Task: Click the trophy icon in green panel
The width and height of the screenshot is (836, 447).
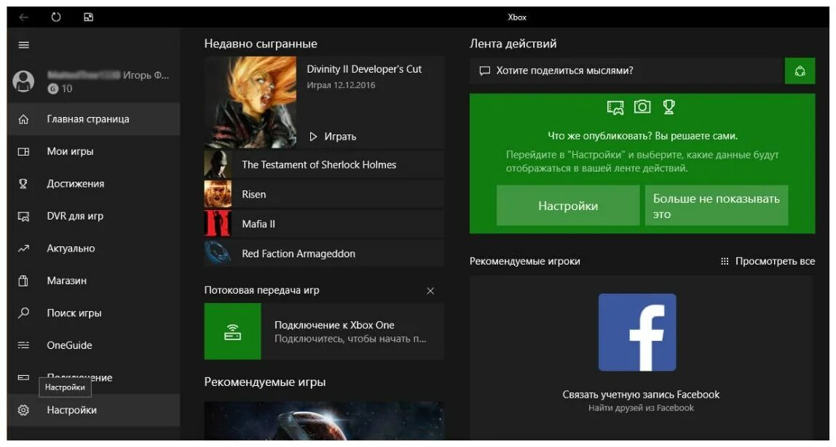Action: click(669, 107)
